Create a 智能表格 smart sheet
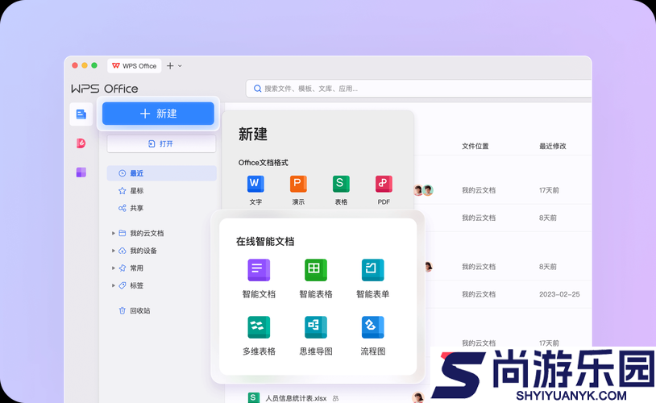Image resolution: width=656 pixels, height=403 pixels. pyautogui.click(x=316, y=278)
